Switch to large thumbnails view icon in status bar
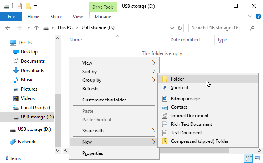 click(257, 158)
